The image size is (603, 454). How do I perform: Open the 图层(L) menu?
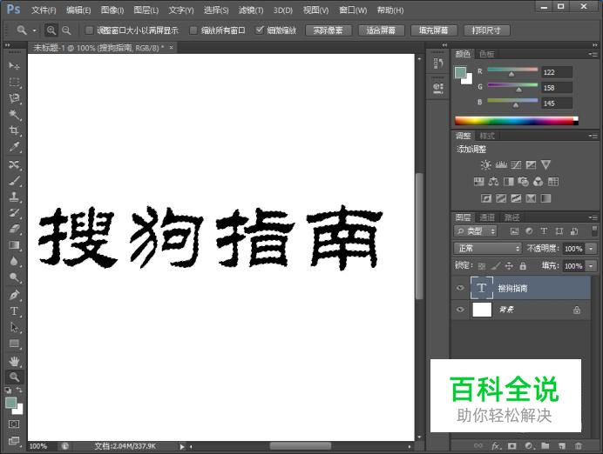146,10
